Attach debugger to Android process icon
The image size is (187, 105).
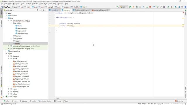coord(147,7)
